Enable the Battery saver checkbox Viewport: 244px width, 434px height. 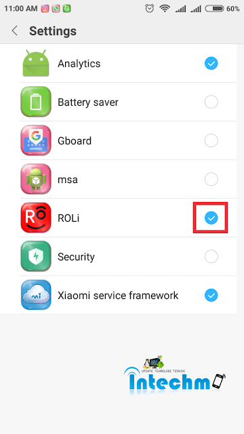coord(211,102)
